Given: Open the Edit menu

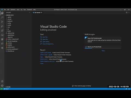Looking at the screenshot, I should click(x=8, y=10).
